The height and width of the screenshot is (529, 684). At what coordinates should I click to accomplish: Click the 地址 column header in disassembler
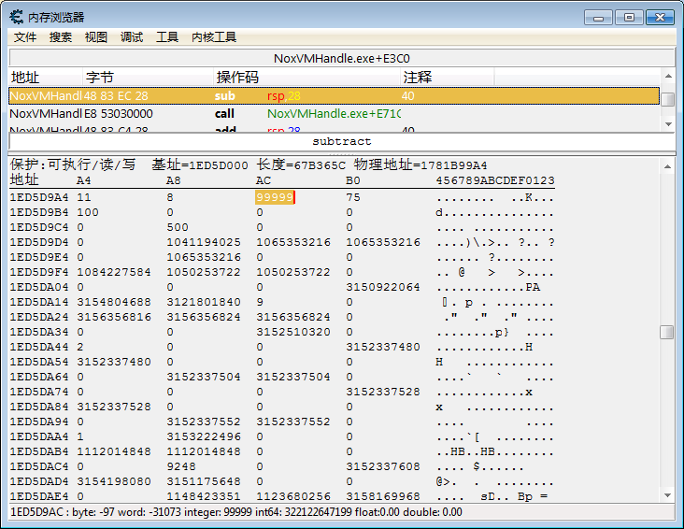coord(46,78)
